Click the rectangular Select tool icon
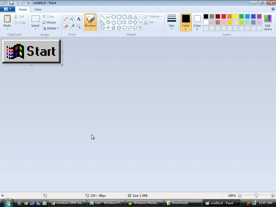276x207 pixels. [x=35, y=19]
